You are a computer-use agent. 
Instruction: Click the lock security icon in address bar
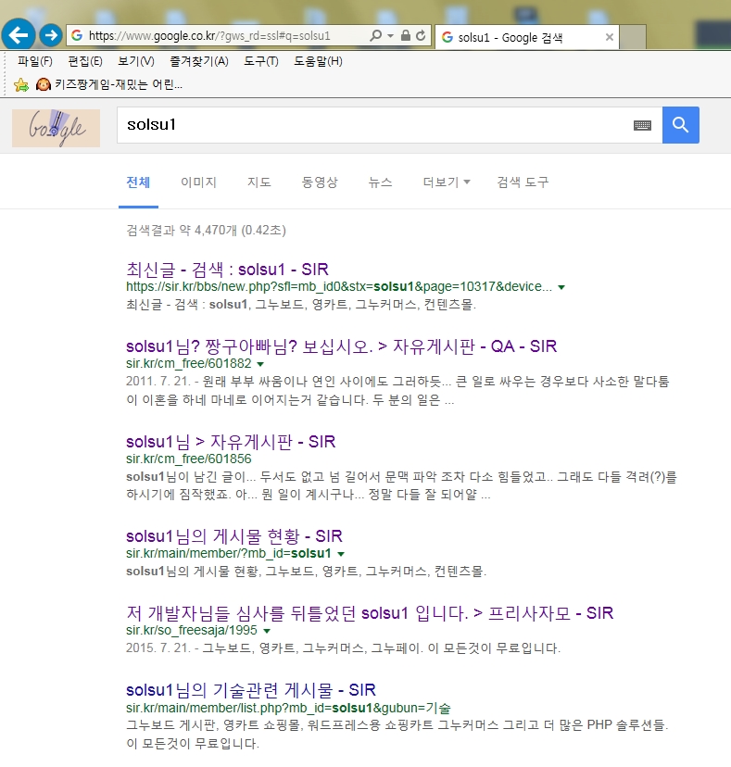(405, 36)
